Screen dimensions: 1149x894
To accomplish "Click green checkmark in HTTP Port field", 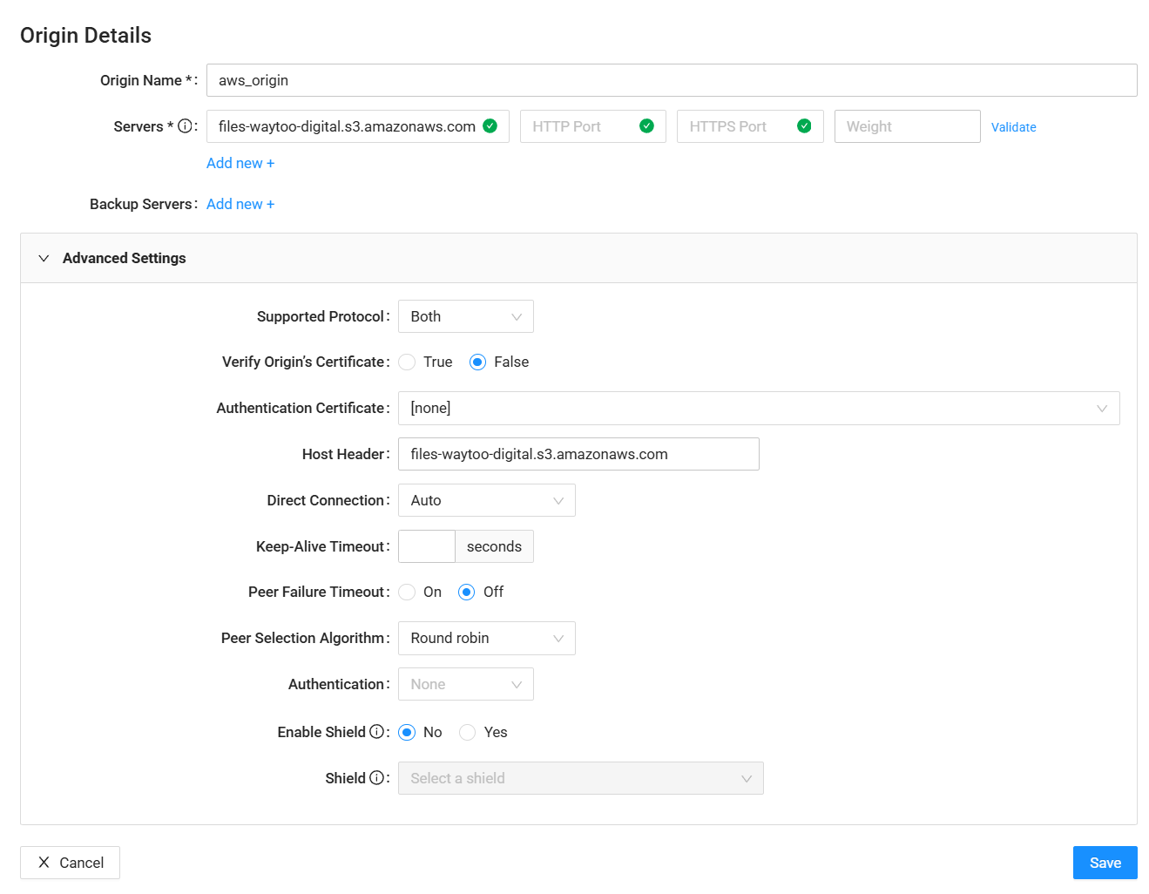I will (646, 126).
